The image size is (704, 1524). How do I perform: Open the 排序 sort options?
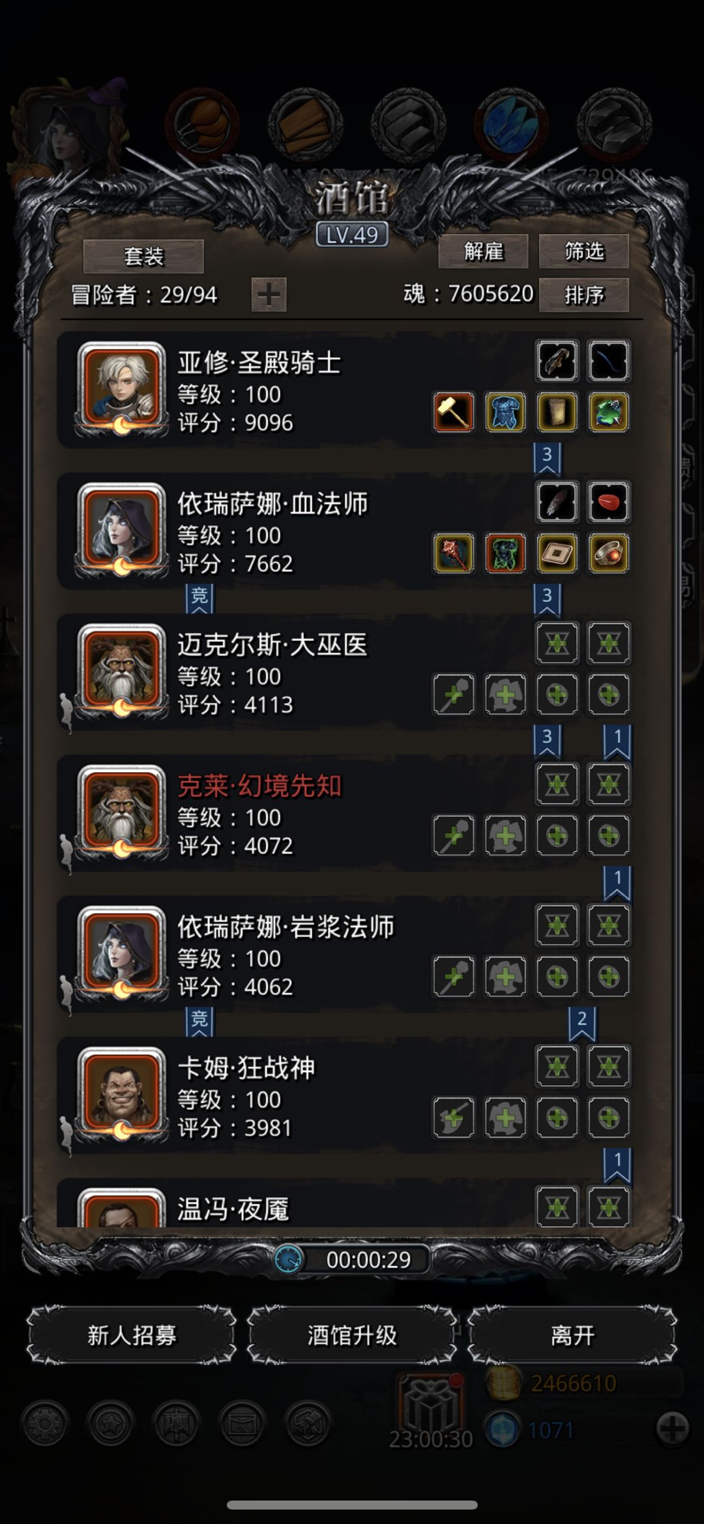(x=584, y=295)
